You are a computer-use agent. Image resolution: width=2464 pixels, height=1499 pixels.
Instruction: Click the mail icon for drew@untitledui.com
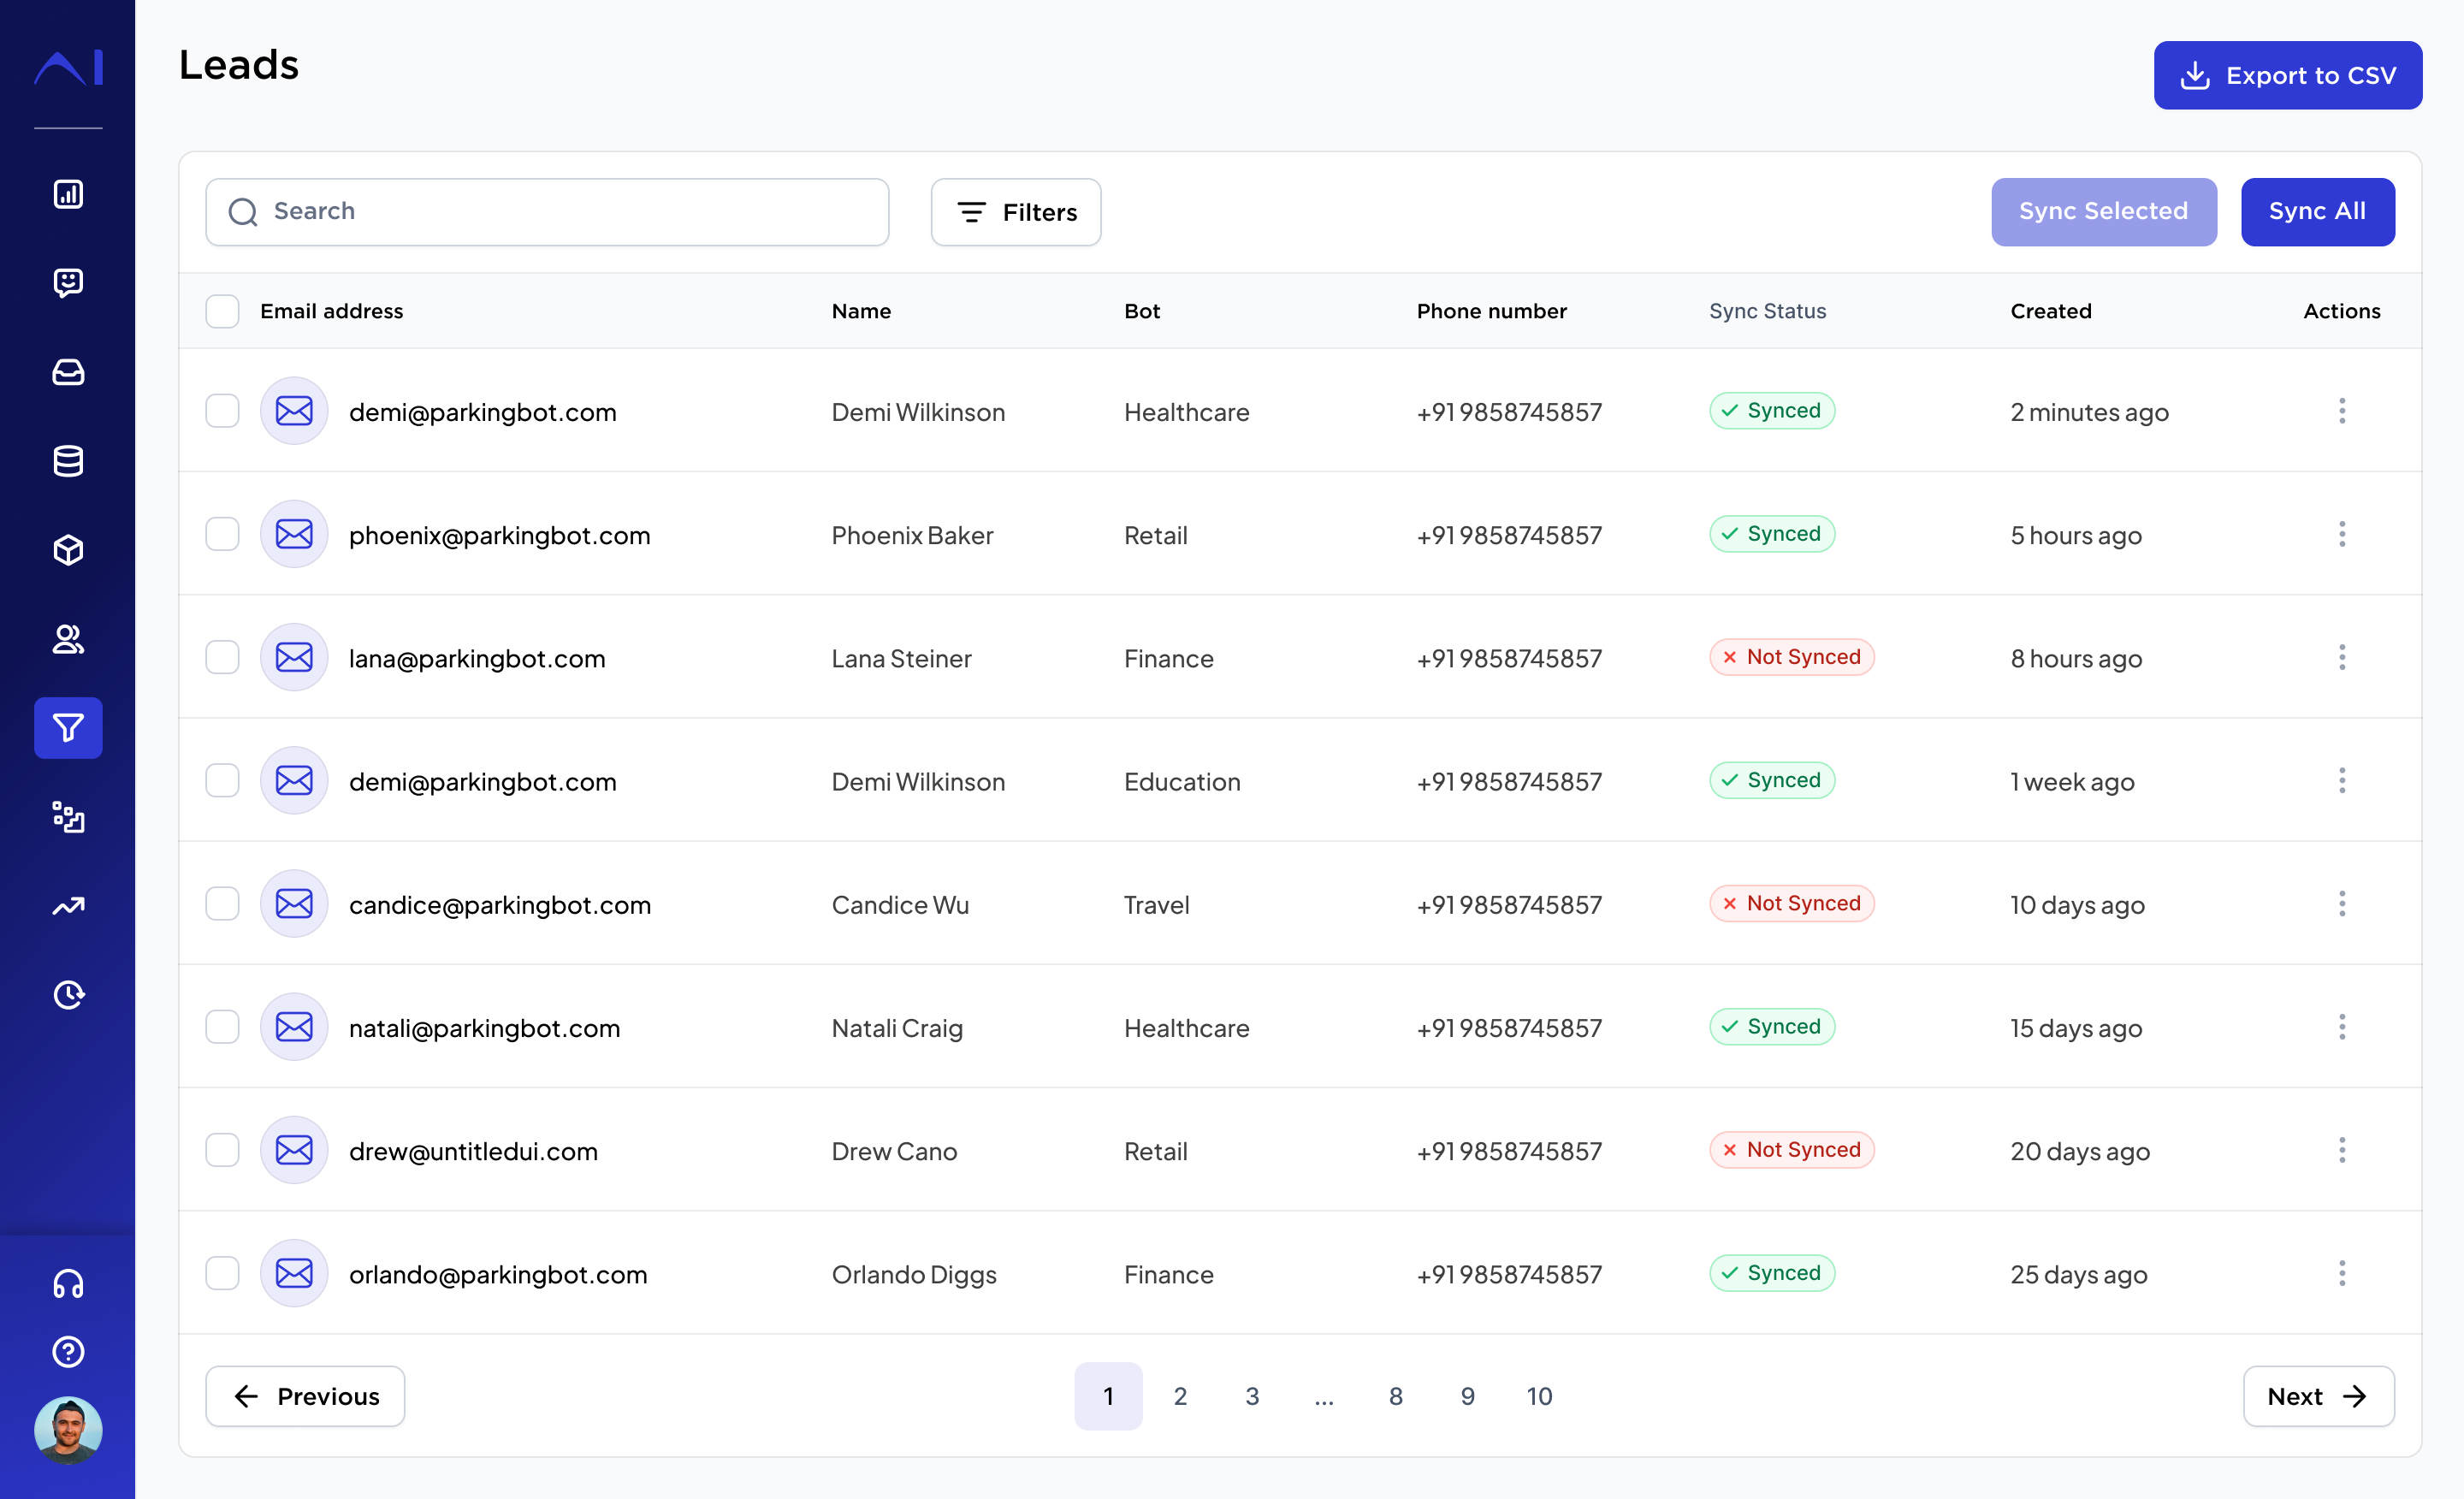[294, 1150]
